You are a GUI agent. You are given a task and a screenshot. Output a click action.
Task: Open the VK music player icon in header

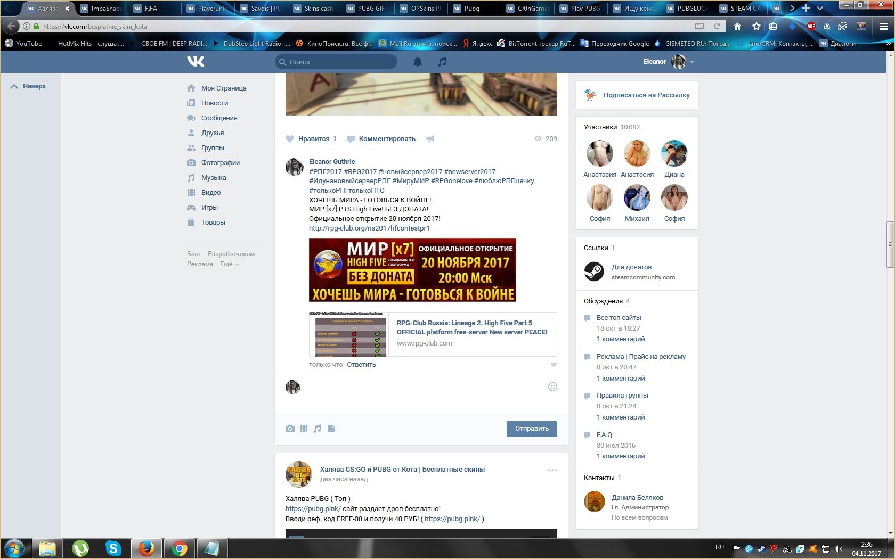(x=442, y=62)
